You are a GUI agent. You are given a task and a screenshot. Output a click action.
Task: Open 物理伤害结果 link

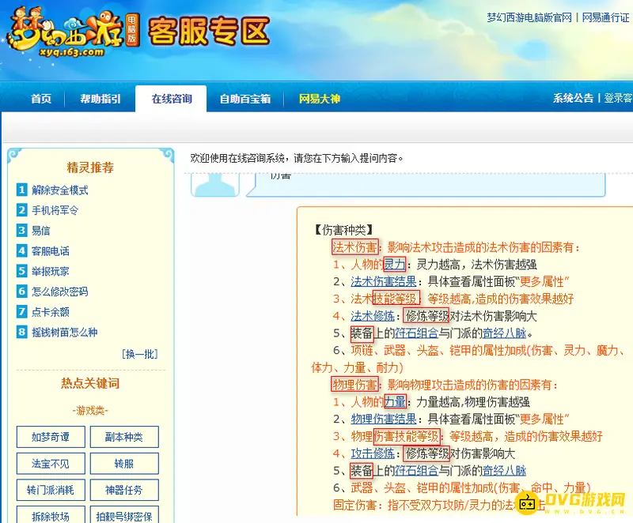tap(384, 419)
